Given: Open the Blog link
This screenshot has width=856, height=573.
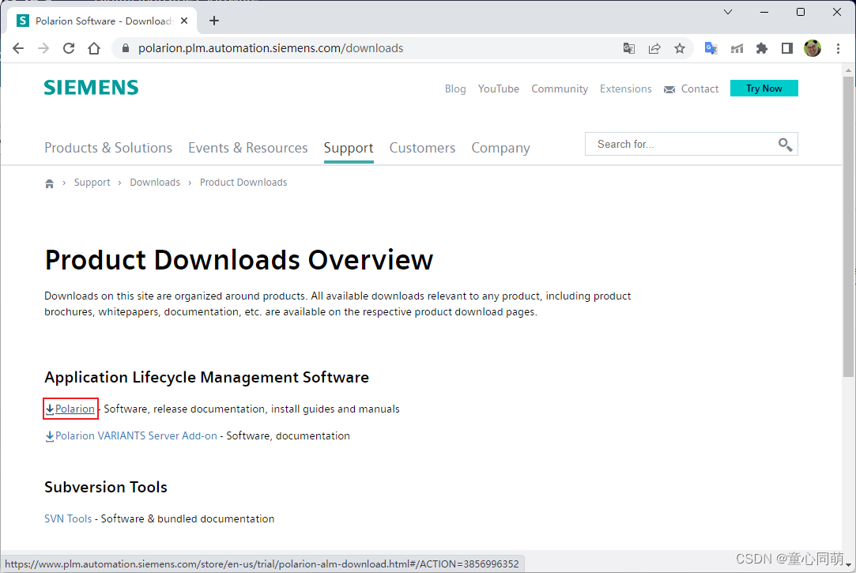Looking at the screenshot, I should (x=455, y=89).
